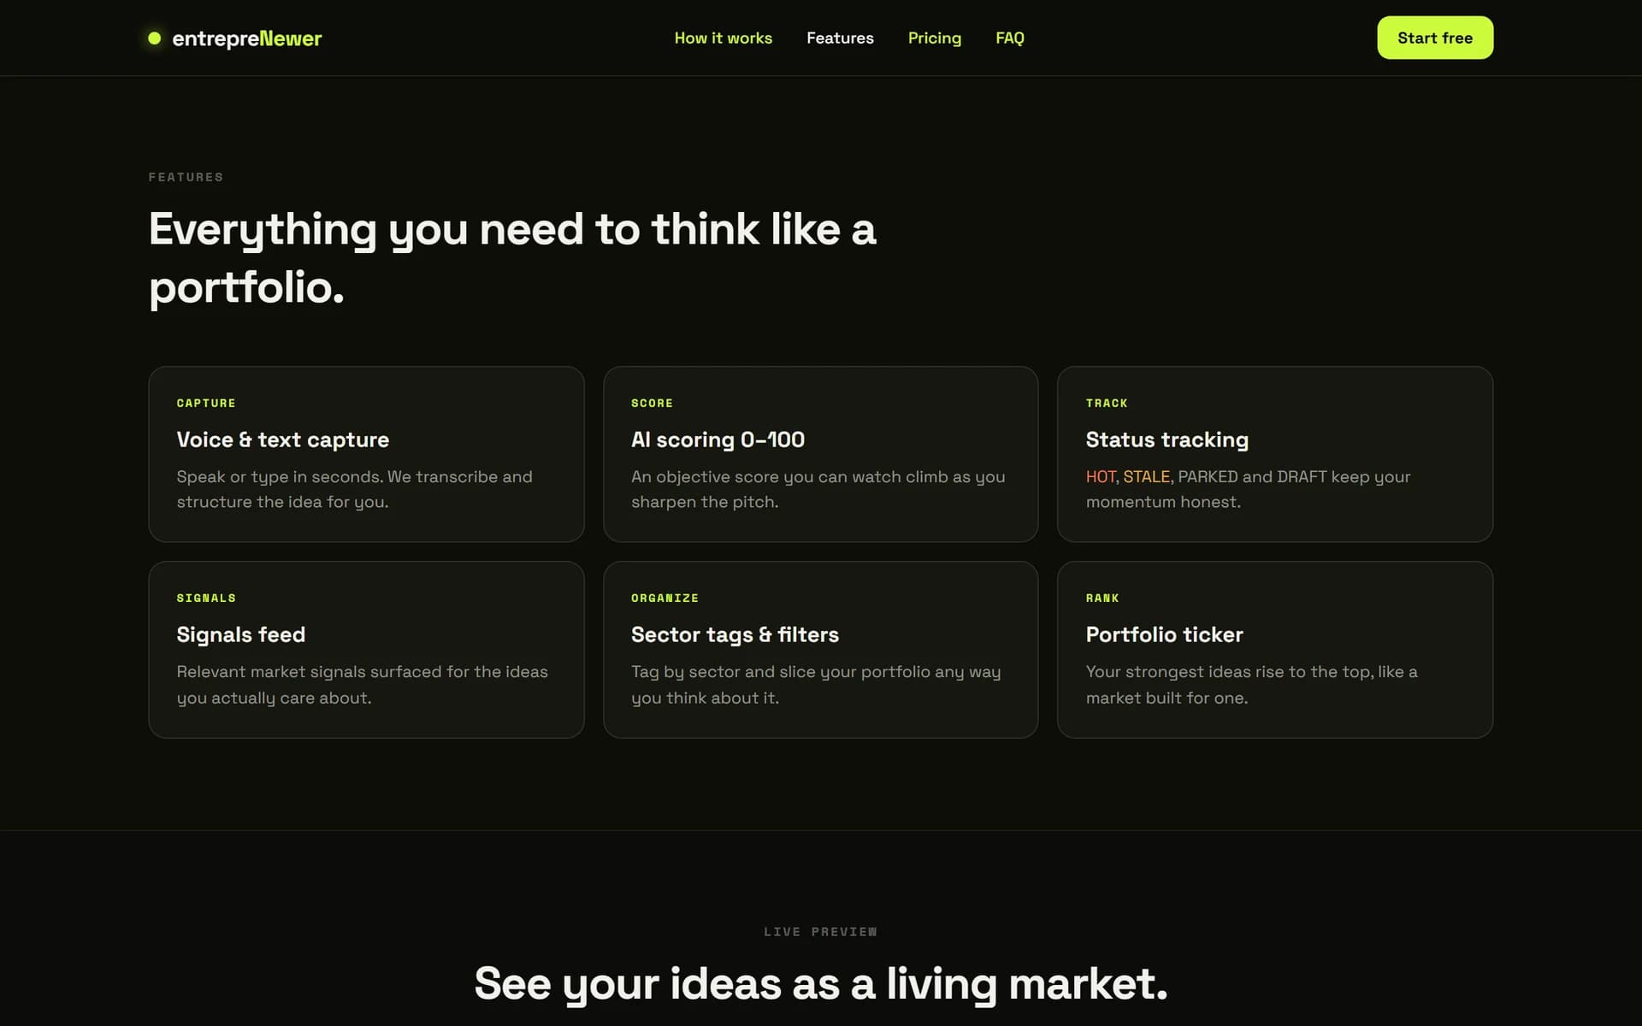Open the AI scoring 0–100 card
The height and width of the screenshot is (1026, 1642).
click(820, 454)
